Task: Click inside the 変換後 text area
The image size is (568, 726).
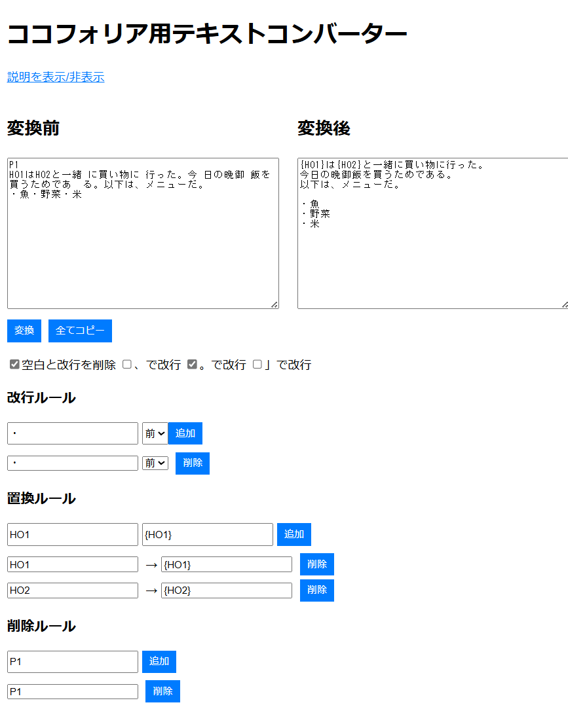Action: [x=433, y=233]
